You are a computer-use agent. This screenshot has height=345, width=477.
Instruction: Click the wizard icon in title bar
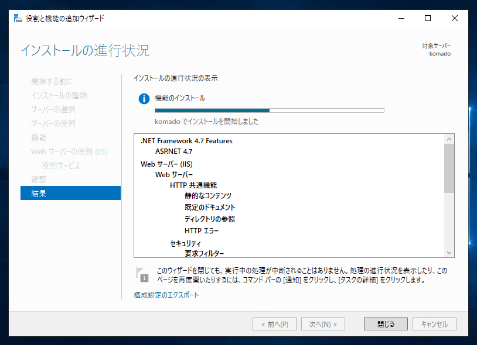point(18,19)
